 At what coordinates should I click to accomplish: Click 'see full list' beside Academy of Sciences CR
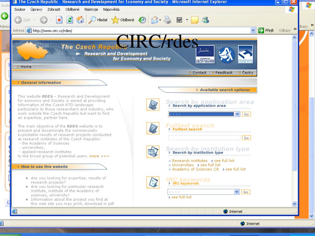pyautogui.click(x=236, y=169)
